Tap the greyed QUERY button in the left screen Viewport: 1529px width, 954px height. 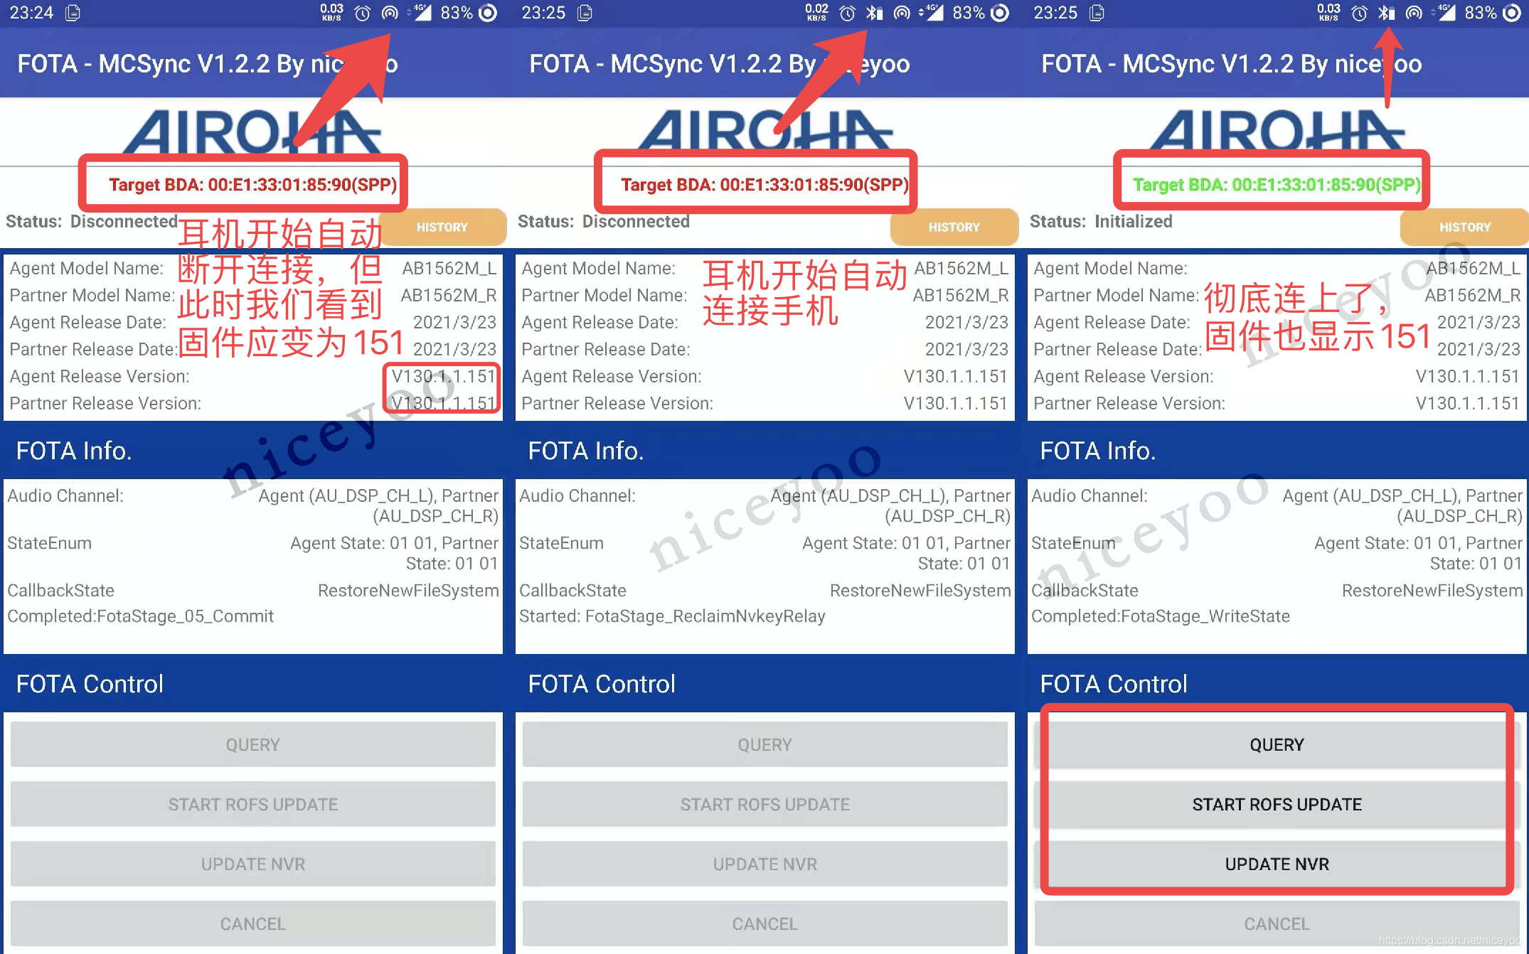252,744
